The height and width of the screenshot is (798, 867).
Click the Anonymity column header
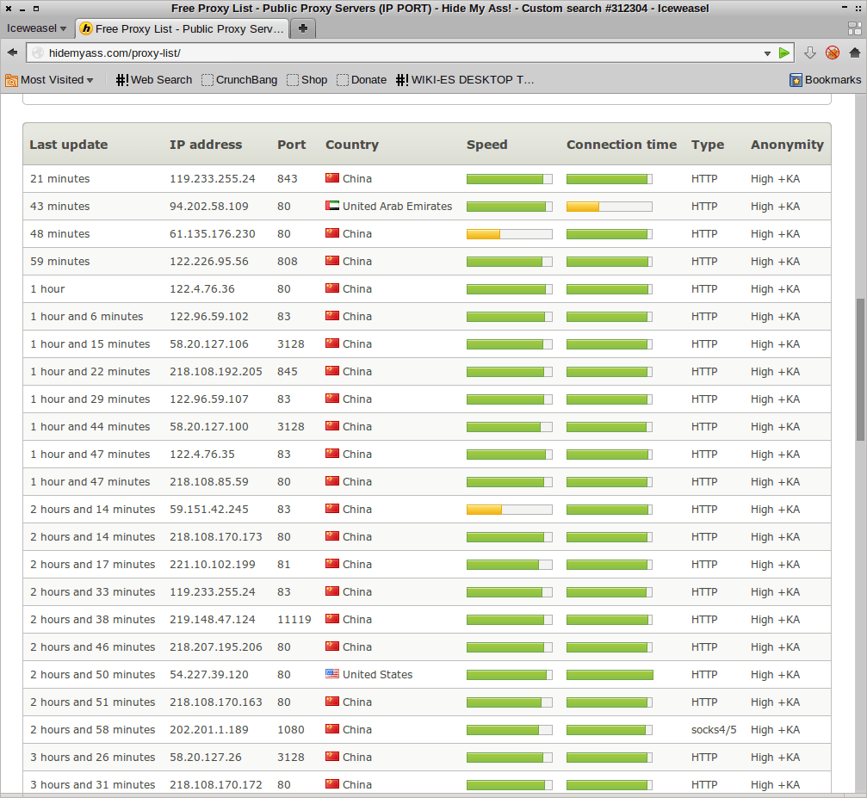(x=787, y=145)
